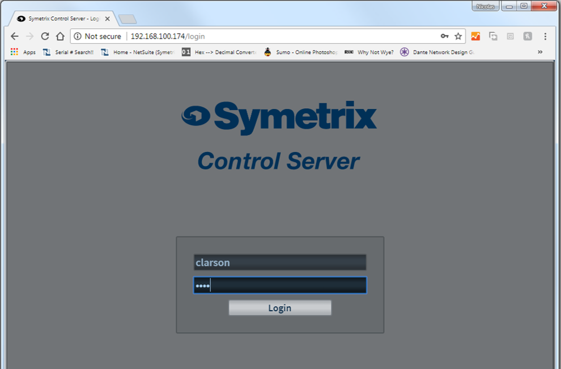This screenshot has width=561, height=369.
Task: Click the browser forward arrow
Action: pos(29,36)
